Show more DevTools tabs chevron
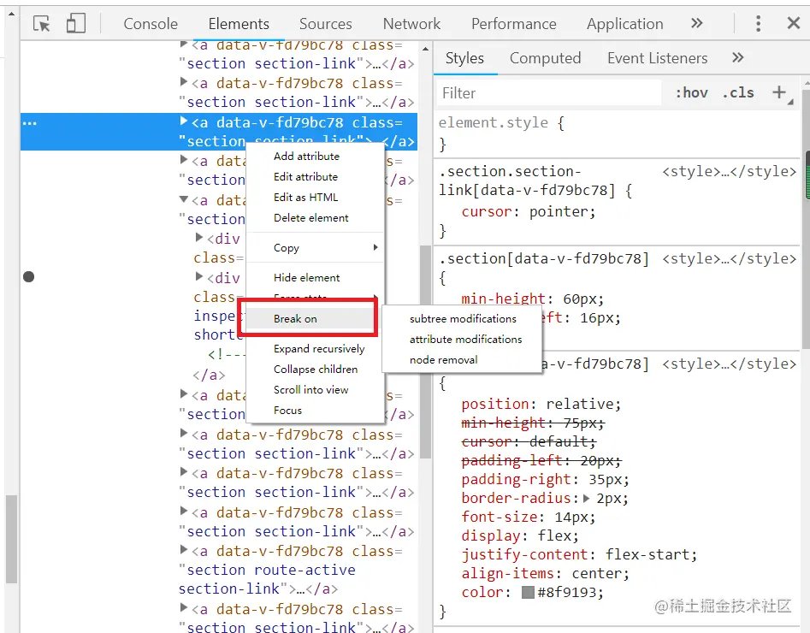 pyautogui.click(x=697, y=23)
